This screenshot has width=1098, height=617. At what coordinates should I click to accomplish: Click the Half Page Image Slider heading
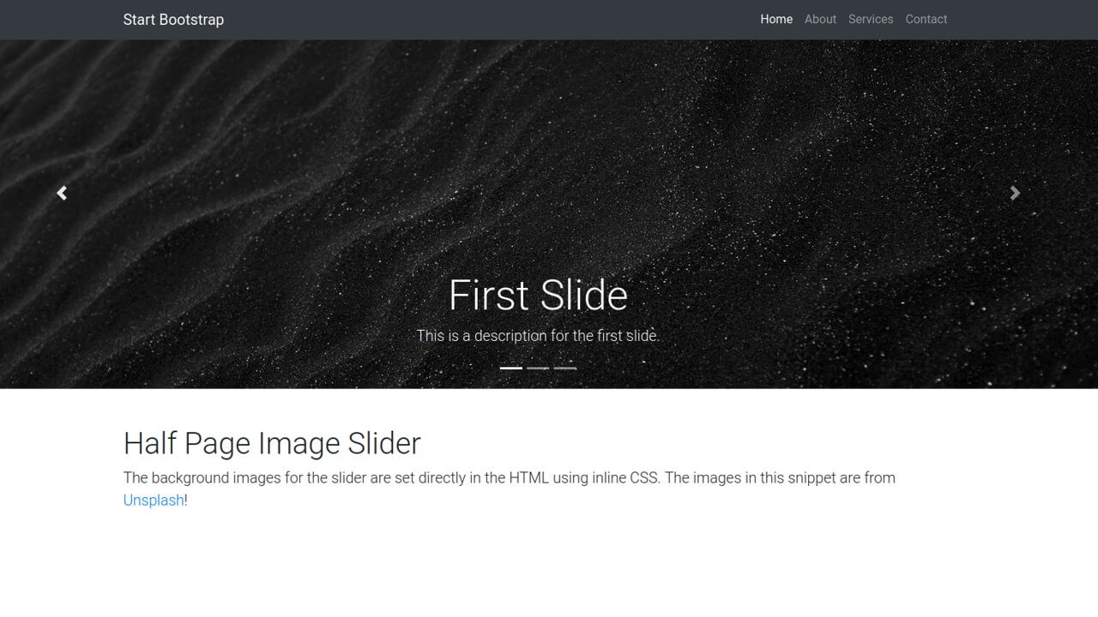pyautogui.click(x=272, y=443)
